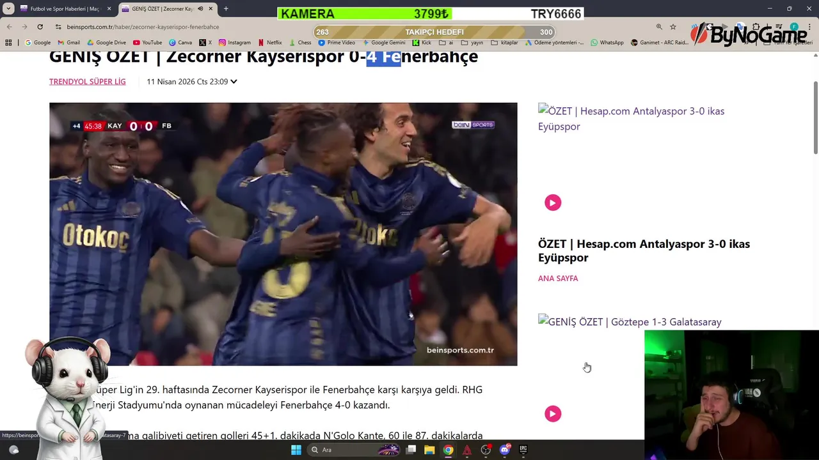Go forward to the next page

coord(24,27)
